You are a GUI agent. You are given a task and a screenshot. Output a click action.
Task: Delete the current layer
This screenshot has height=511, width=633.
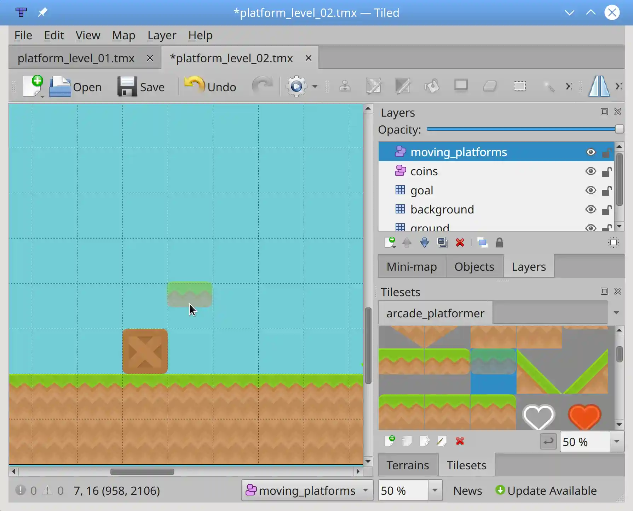pos(460,243)
